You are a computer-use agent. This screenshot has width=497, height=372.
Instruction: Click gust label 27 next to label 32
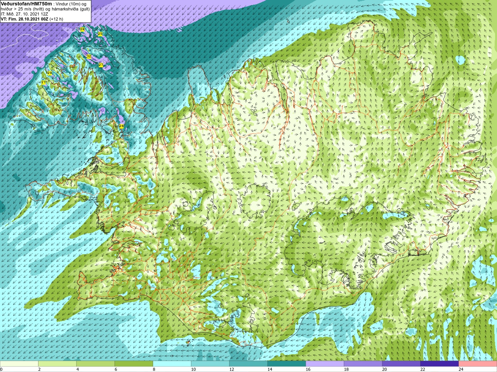101,65
